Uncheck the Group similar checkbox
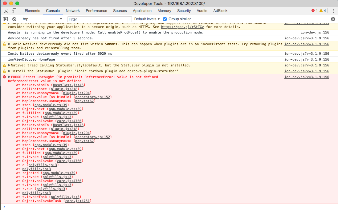Screen dimensions: 338x210 [165, 19]
